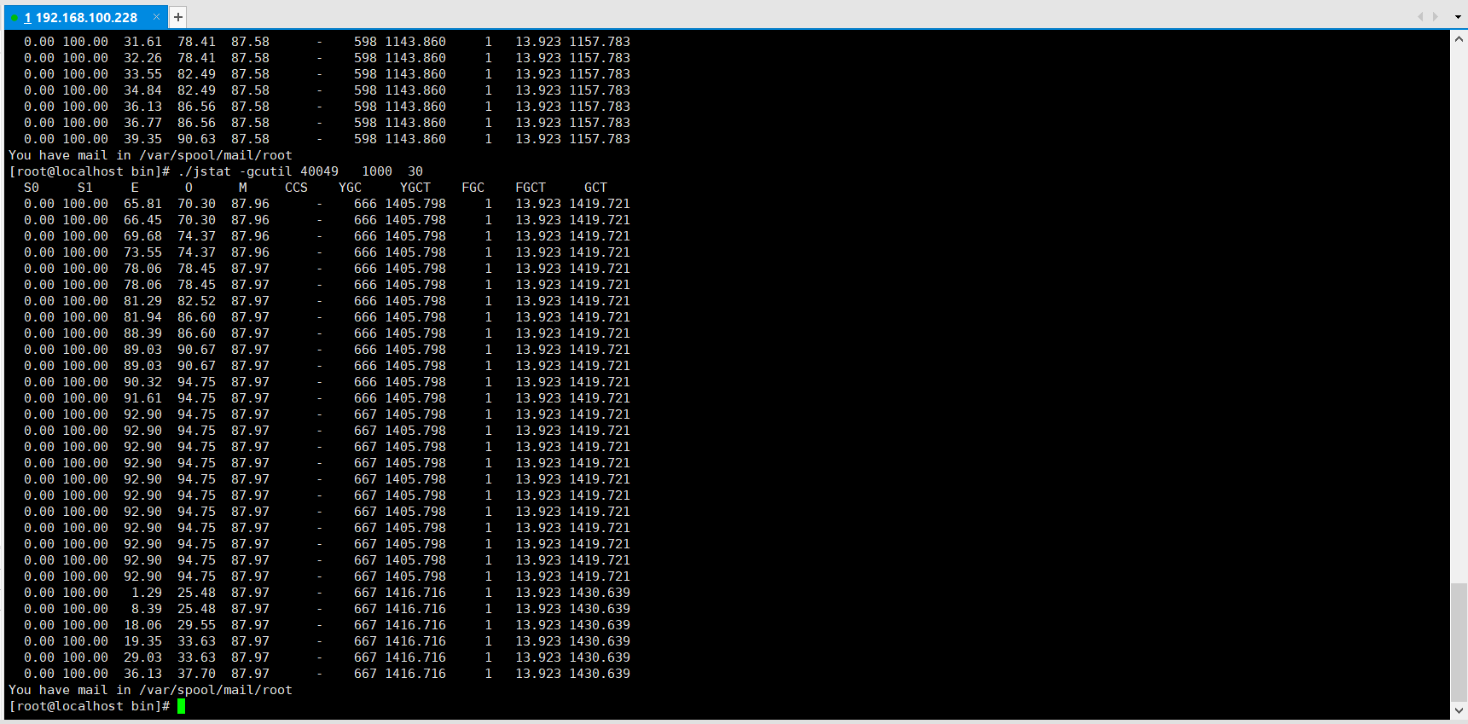
Task: Click the vertical scrollbar thumb
Action: tap(1459, 642)
